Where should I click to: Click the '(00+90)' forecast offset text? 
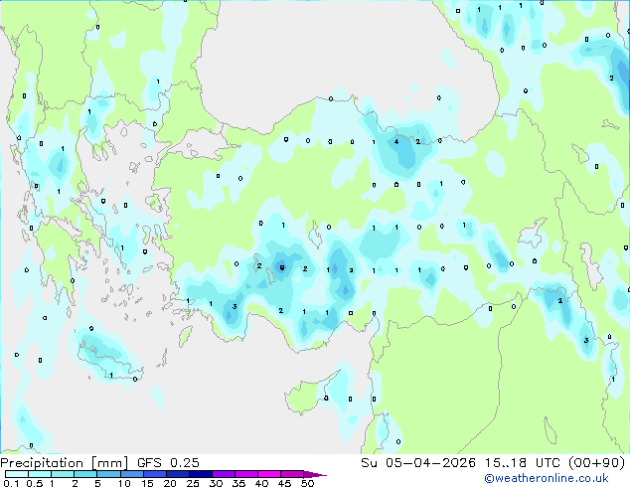pyautogui.click(x=597, y=463)
